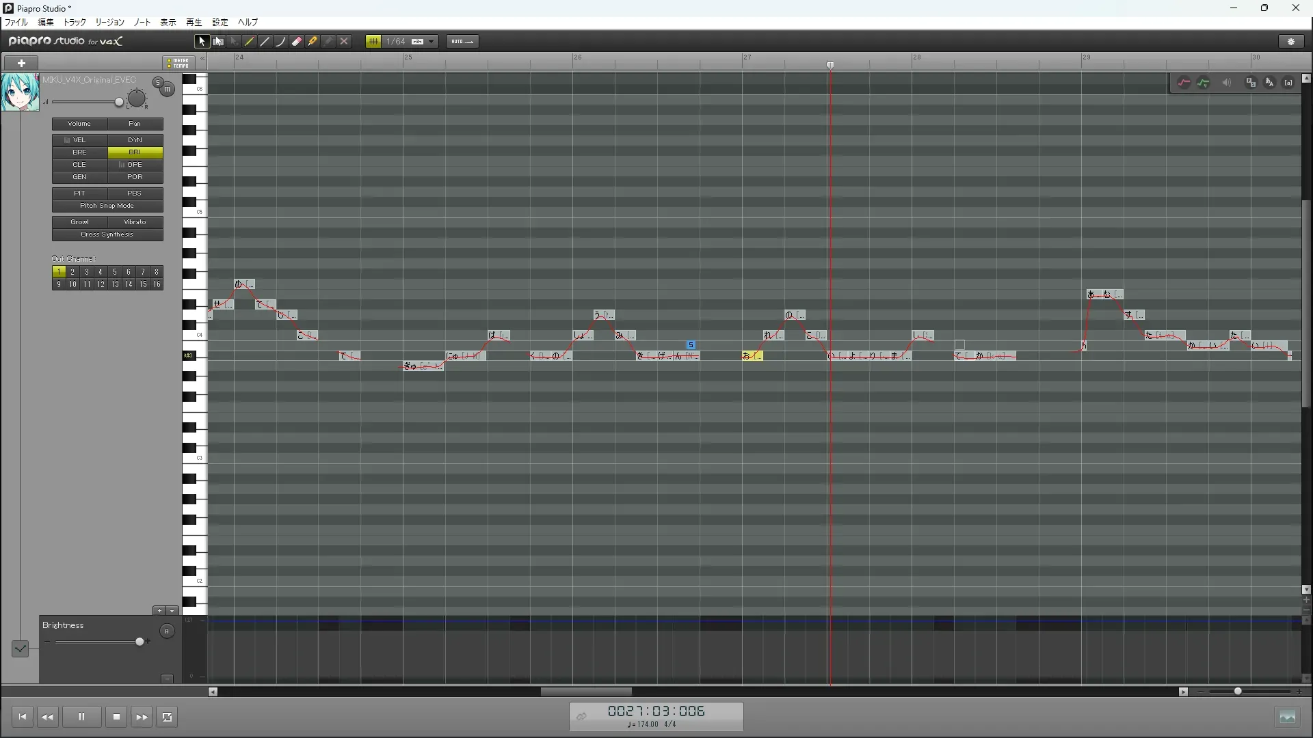The image size is (1313, 738).
Task: Mute the MIKU track
Action: click(167, 90)
